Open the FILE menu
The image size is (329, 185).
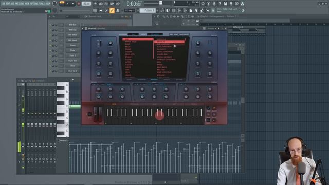pyautogui.click(x=3, y=4)
